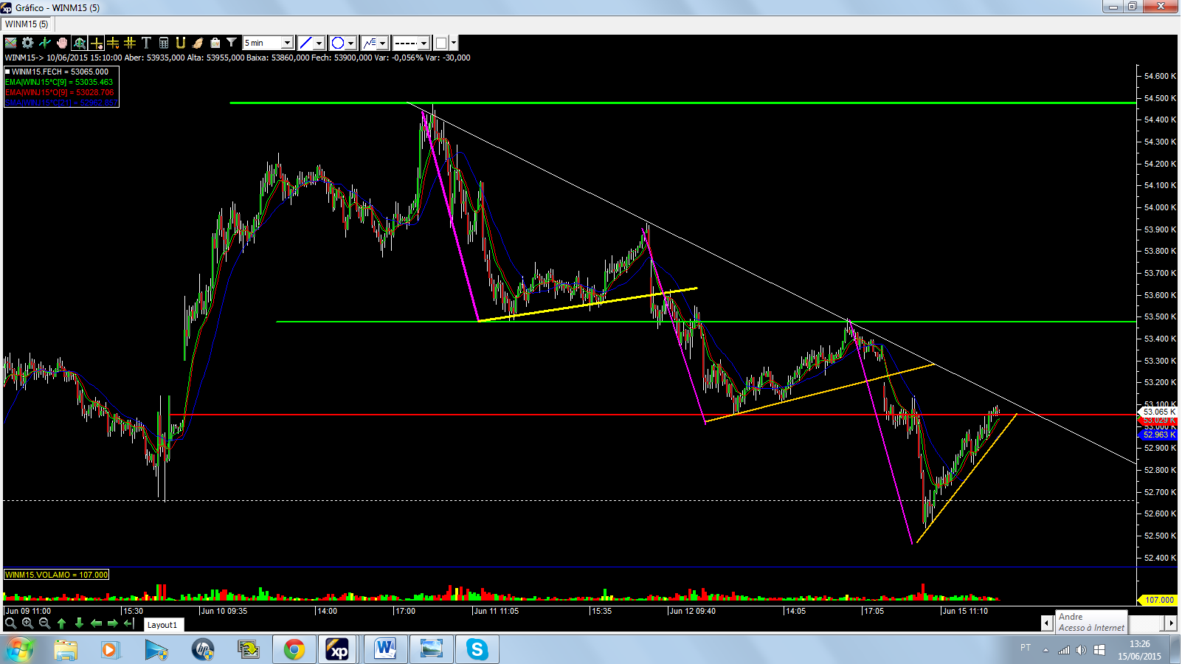The width and height of the screenshot is (1182, 664).
Task: Click the green up arrow
Action: tap(61, 623)
